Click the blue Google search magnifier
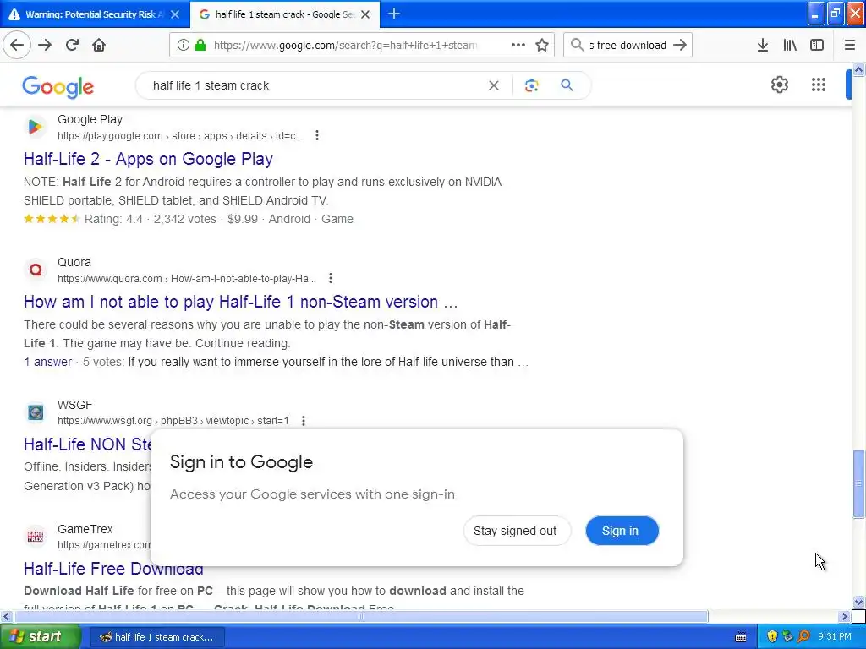Image resolution: width=866 pixels, height=649 pixels. 567,85
